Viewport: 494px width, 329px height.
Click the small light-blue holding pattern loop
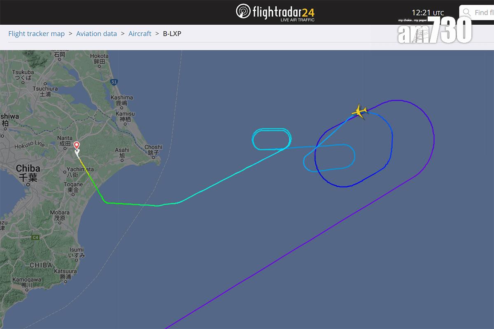[x=272, y=139]
